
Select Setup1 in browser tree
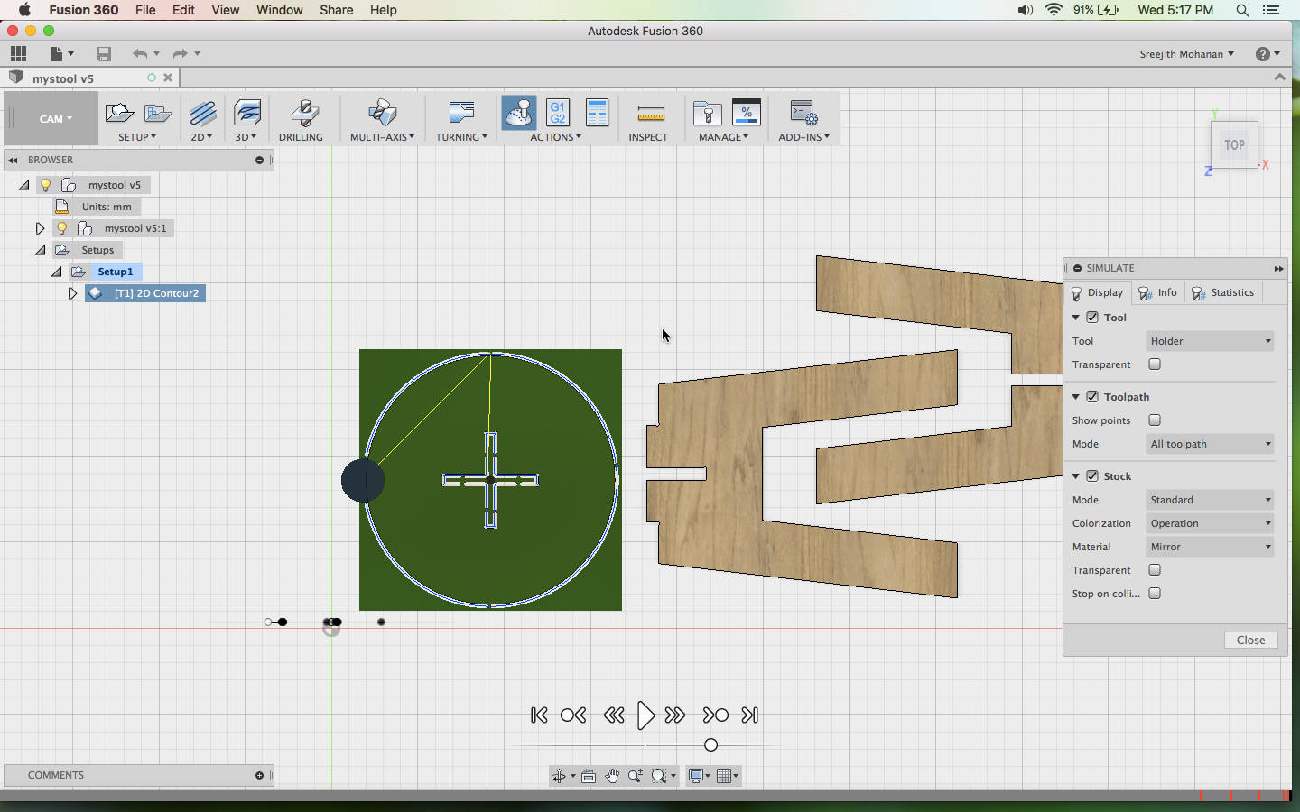click(115, 272)
